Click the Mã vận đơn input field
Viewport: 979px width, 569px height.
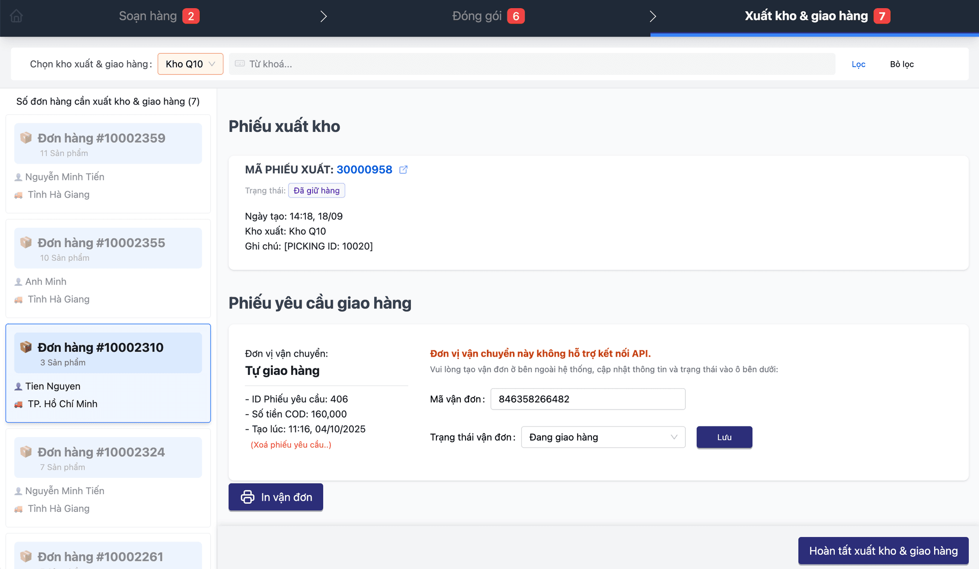[587, 399]
